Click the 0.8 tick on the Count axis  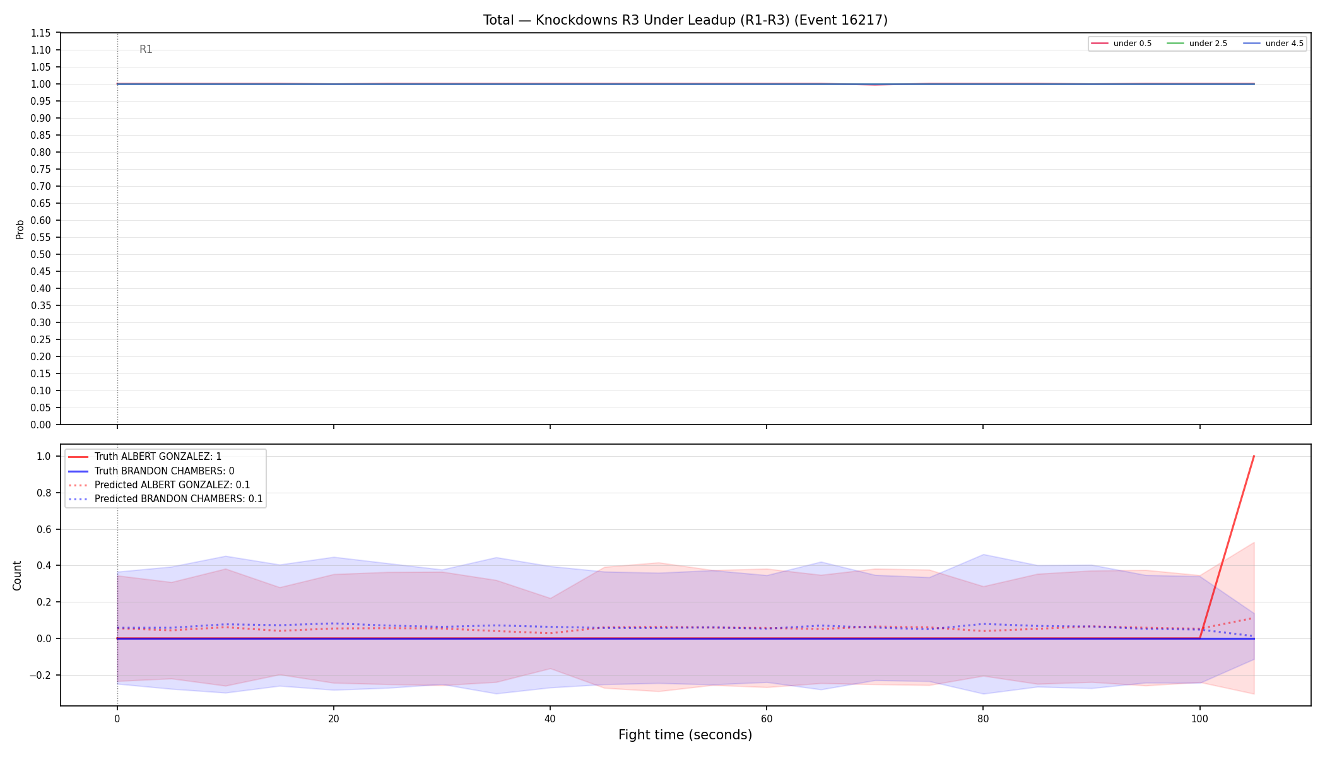click(x=44, y=493)
